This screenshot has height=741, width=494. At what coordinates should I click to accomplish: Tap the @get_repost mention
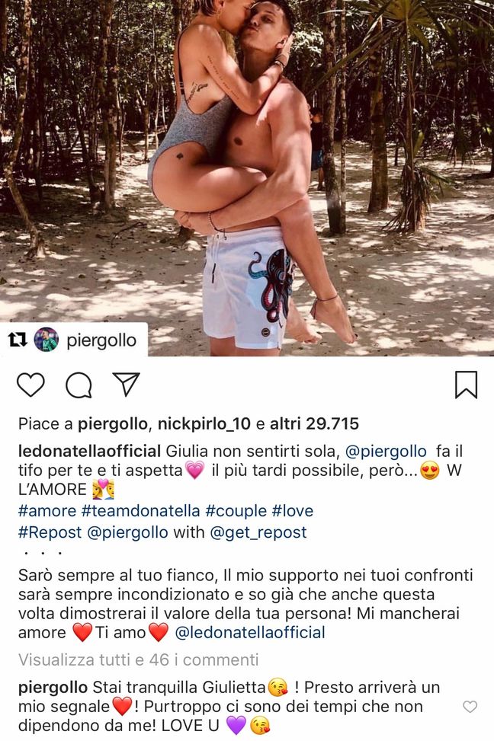[x=258, y=532]
